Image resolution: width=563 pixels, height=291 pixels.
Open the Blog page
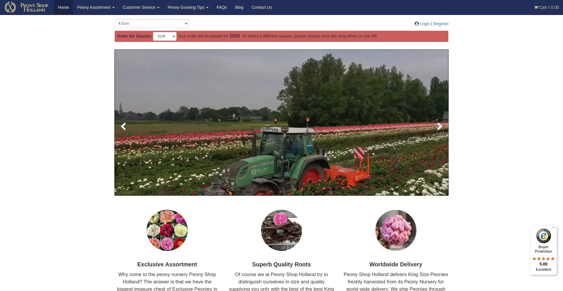tap(239, 7)
